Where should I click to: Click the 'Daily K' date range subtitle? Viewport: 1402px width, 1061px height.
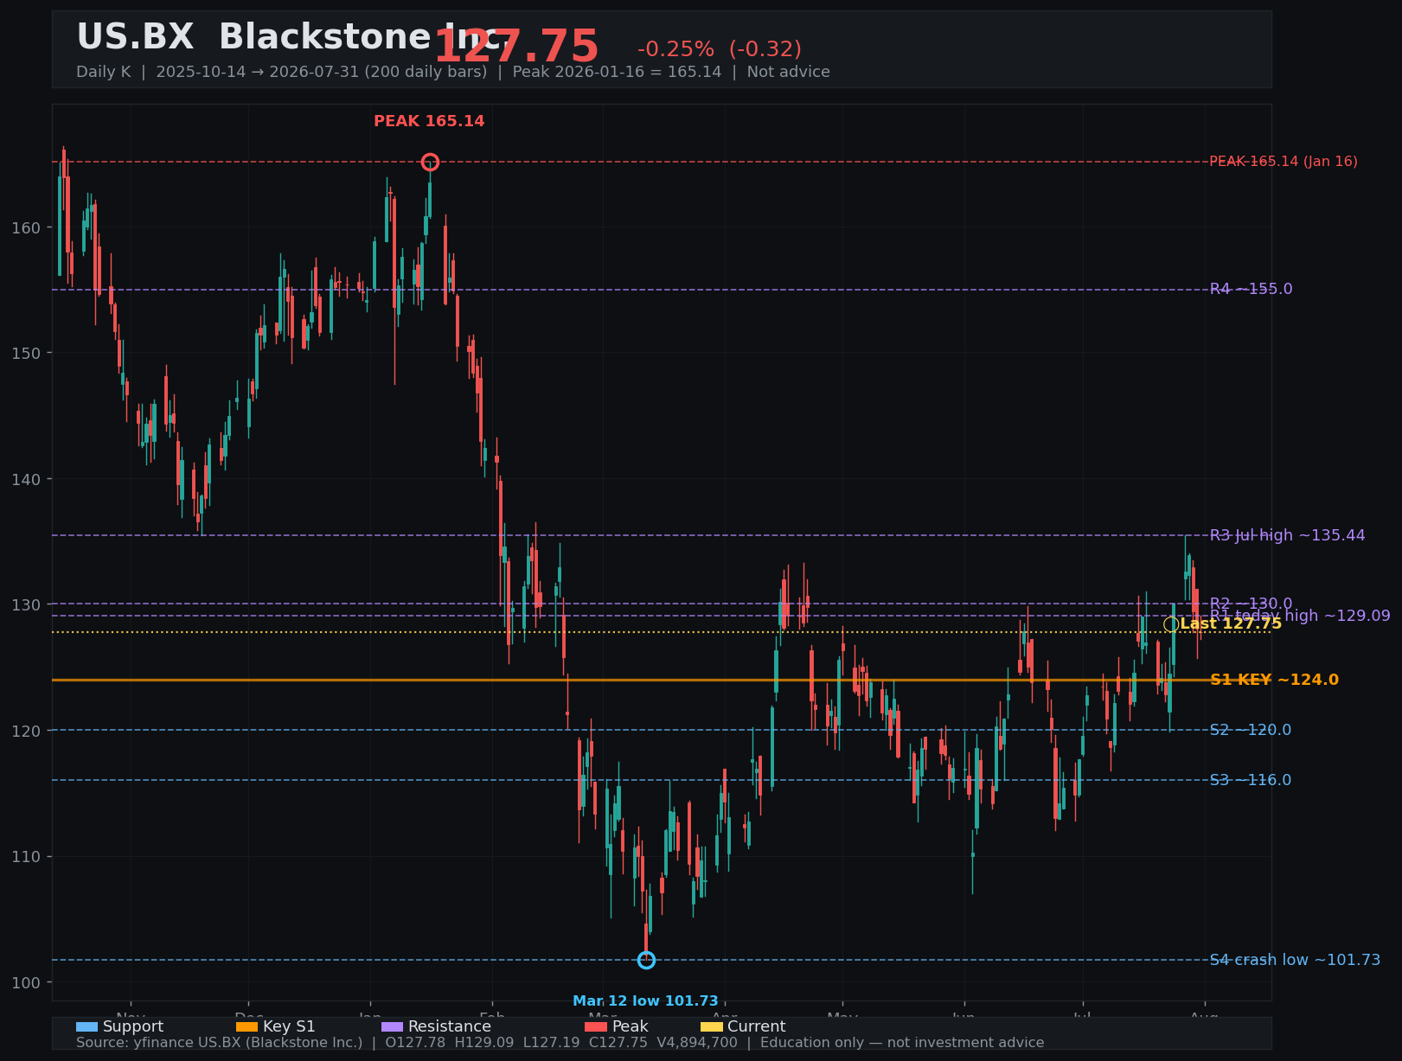click(453, 72)
